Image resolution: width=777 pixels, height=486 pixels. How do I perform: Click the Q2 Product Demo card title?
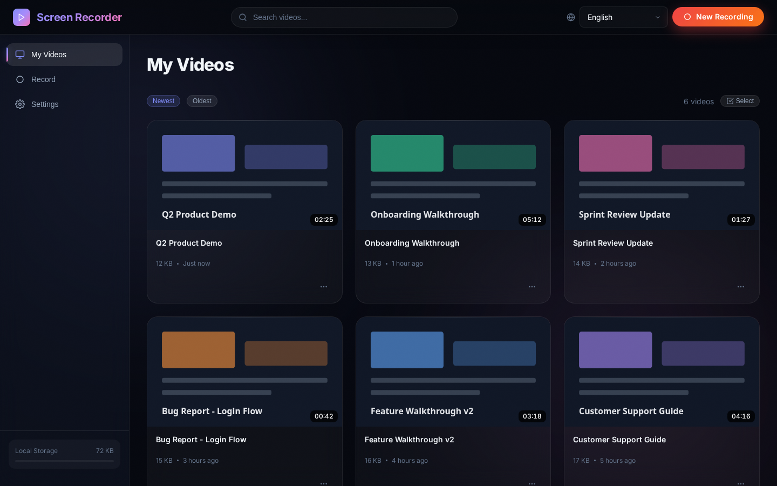pyautogui.click(x=189, y=243)
